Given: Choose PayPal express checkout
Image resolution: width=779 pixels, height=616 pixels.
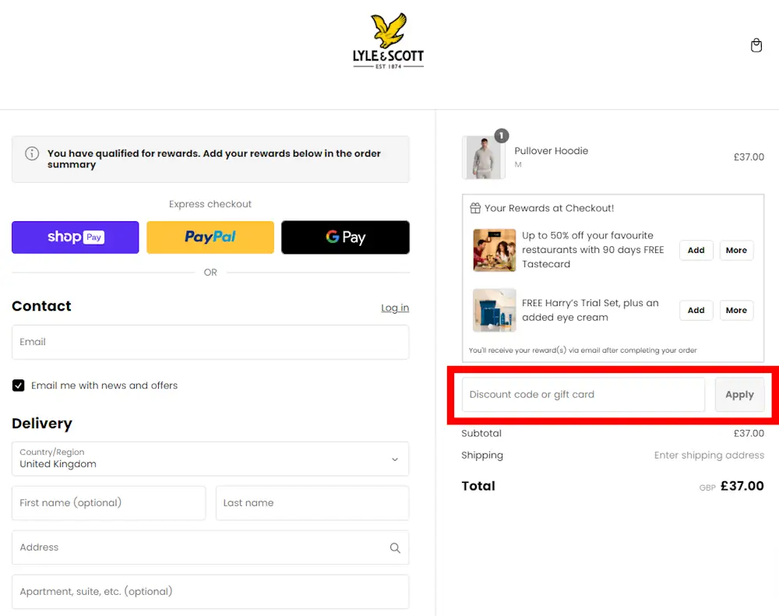Looking at the screenshot, I should [x=210, y=238].
